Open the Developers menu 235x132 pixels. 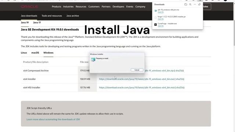pyautogui.click(x=118, y=7)
